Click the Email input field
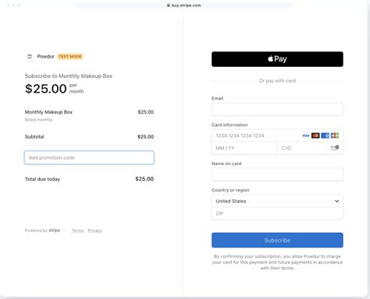 277,109
